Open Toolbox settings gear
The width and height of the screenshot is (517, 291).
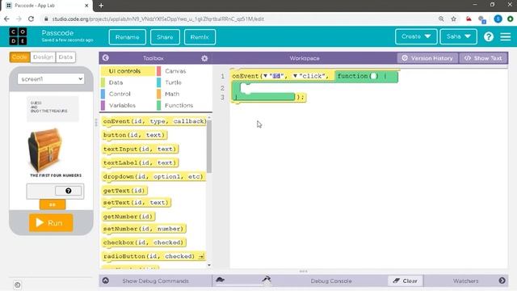(204, 58)
